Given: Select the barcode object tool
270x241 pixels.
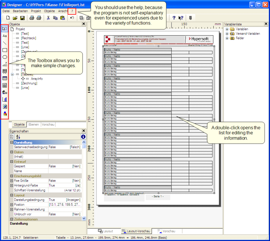Looking at the screenshot, I should [x=5, y=71].
